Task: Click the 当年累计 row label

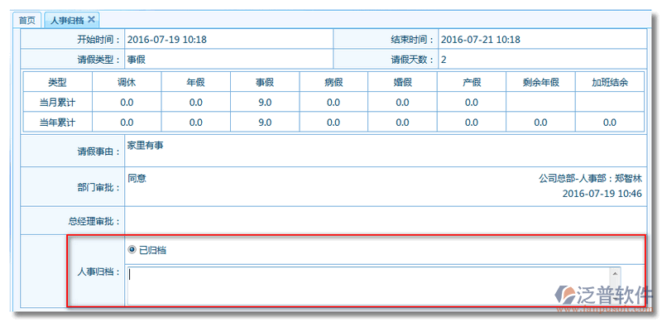Action: tap(57, 123)
